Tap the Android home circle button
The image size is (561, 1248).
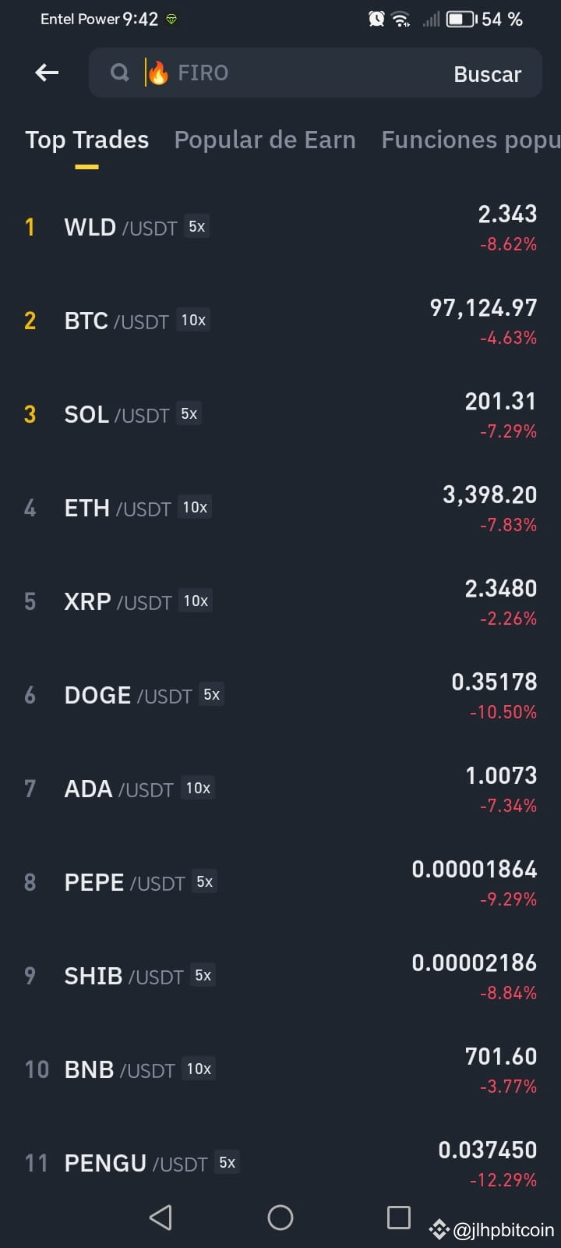[x=280, y=1217]
